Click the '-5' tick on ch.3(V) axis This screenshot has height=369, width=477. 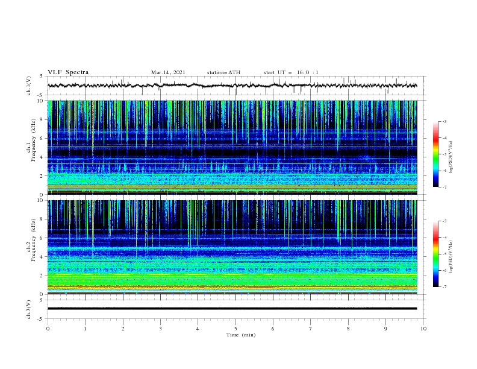pos(41,319)
